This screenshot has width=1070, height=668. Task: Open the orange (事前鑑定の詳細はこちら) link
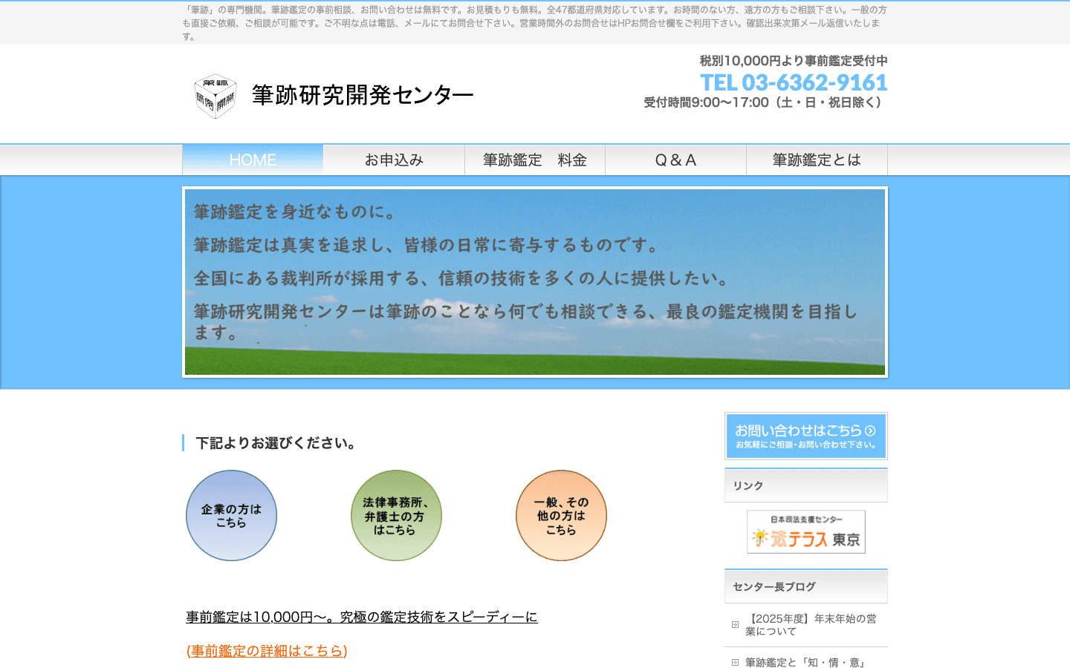267,651
